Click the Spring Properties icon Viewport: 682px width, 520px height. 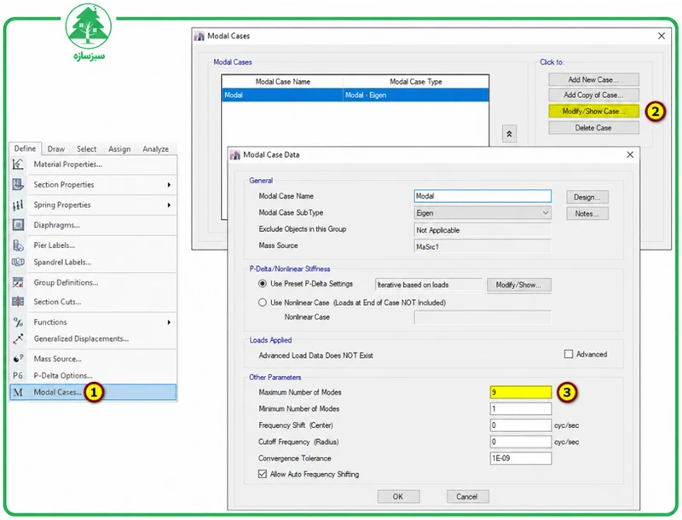(x=18, y=205)
